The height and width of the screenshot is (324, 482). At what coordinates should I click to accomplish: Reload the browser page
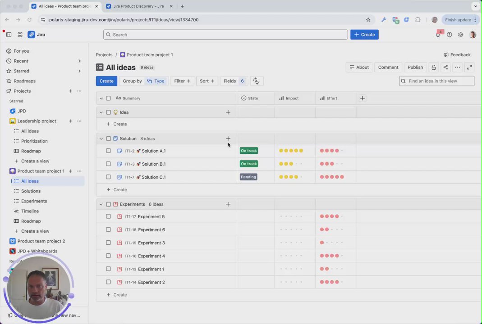pyautogui.click(x=29, y=20)
